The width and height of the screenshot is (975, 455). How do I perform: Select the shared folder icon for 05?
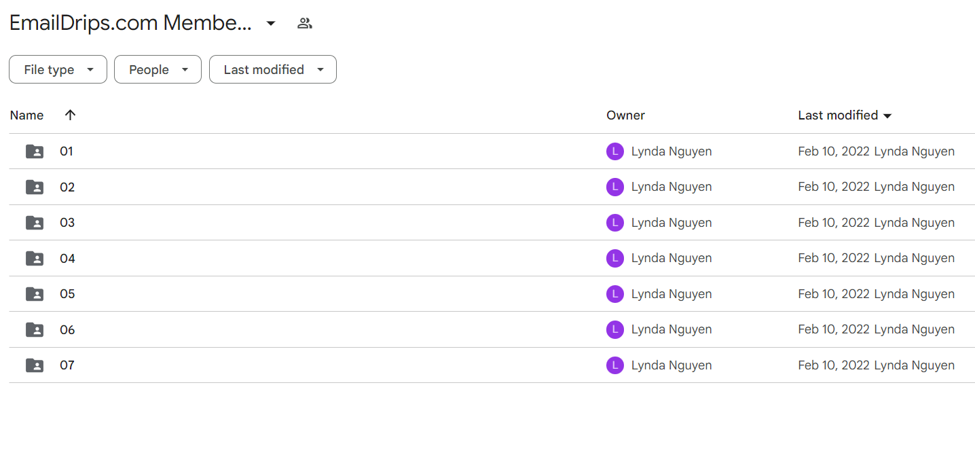[x=35, y=294]
